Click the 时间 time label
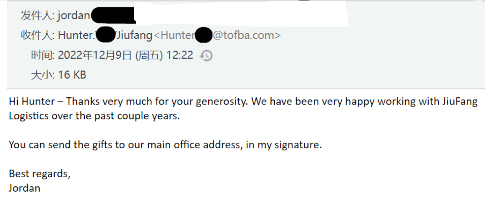The width and height of the screenshot is (485, 197). [42, 55]
